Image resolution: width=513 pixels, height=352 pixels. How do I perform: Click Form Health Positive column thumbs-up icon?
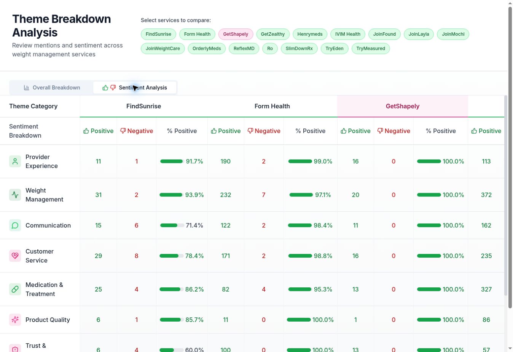213,131
